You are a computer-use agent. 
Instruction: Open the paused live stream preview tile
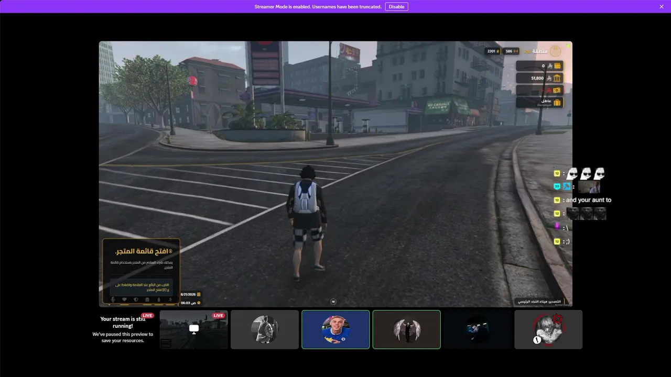point(193,329)
